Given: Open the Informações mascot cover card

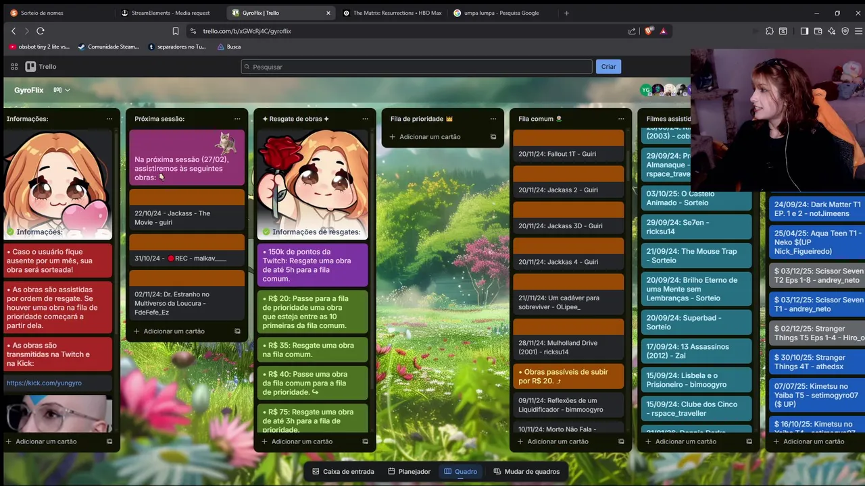Looking at the screenshot, I should tap(58, 185).
